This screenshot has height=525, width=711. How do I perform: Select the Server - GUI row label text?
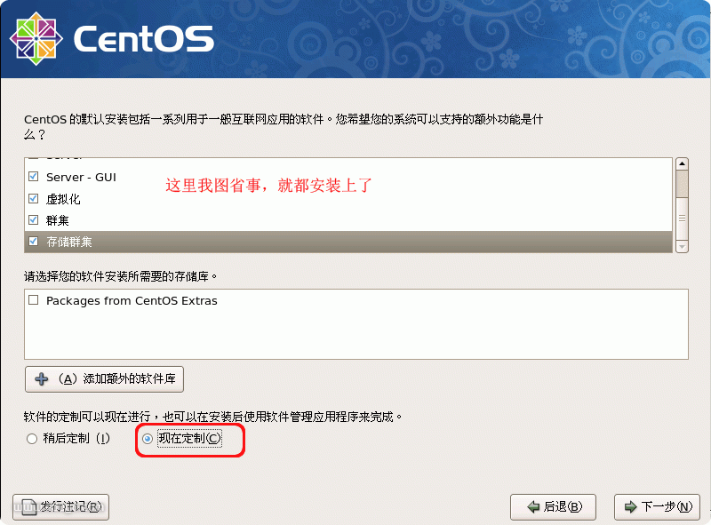[x=81, y=177]
